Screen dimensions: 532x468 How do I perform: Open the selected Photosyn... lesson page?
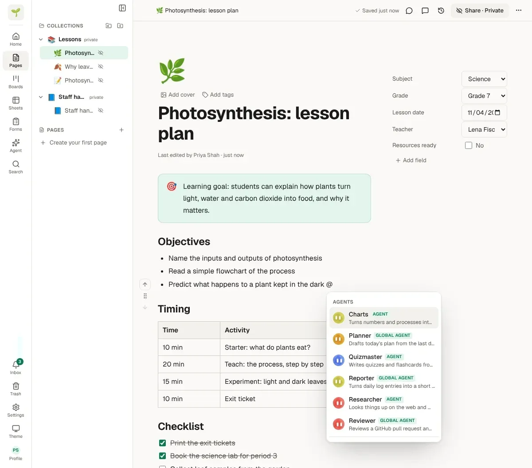click(84, 53)
